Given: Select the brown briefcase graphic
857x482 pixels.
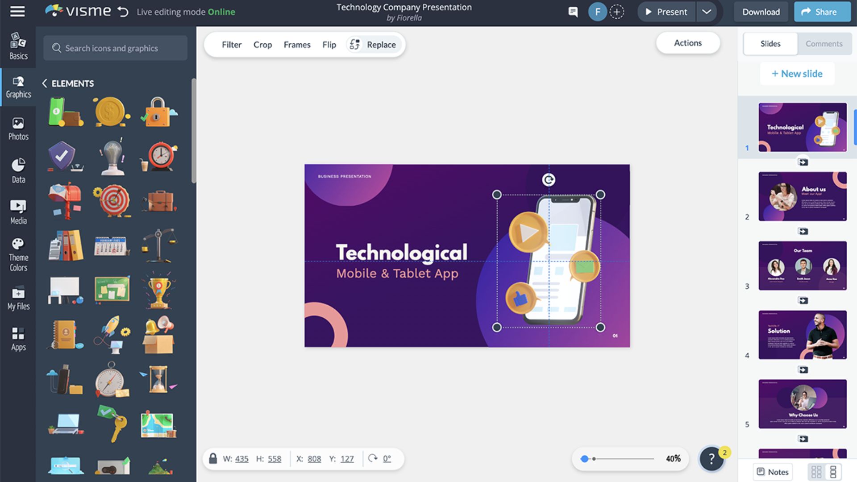Looking at the screenshot, I should point(159,201).
